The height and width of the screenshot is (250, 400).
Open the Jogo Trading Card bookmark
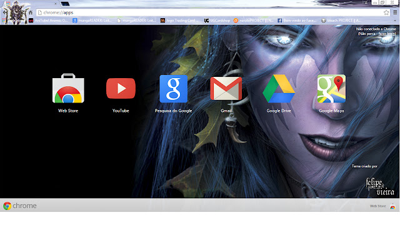pos(181,21)
